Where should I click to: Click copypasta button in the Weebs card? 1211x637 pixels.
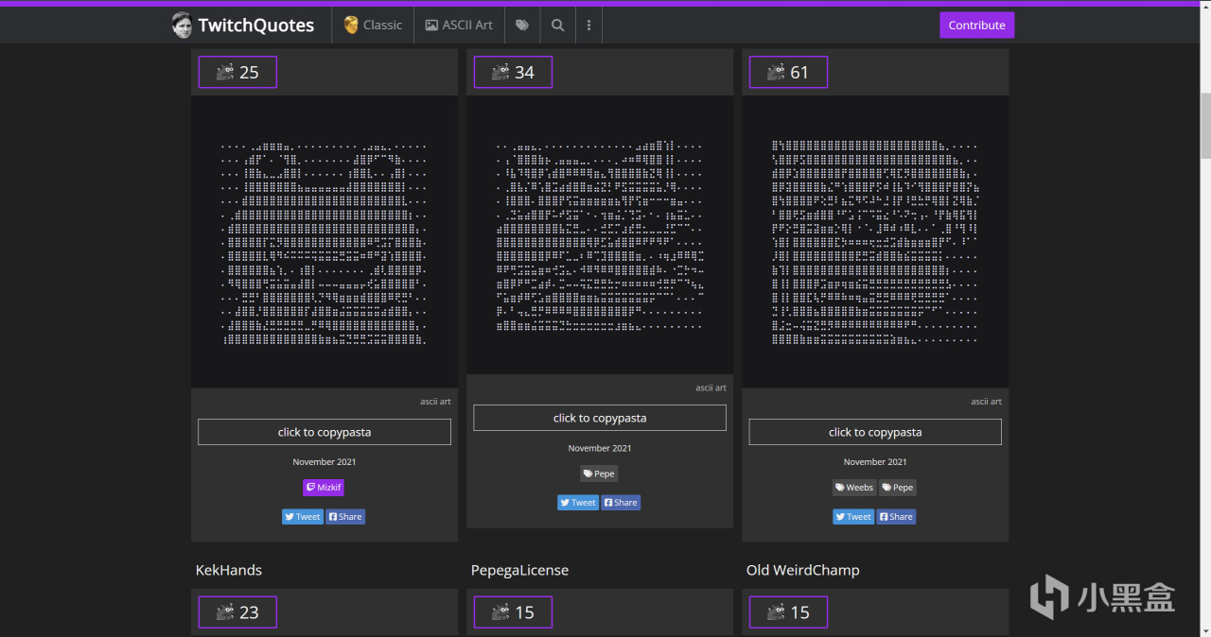pyautogui.click(x=875, y=432)
